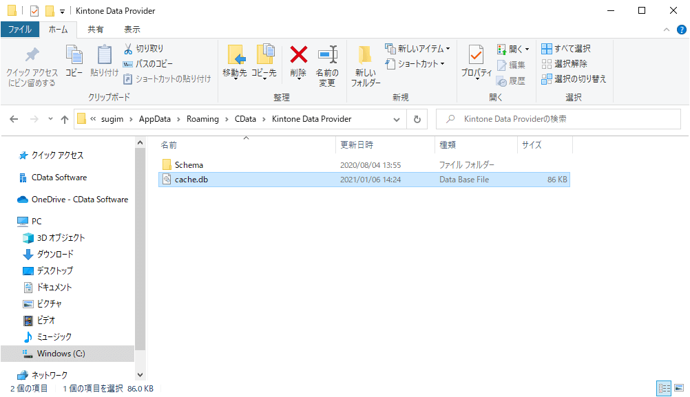Paste shortcut (ショートカットの貼り付け)

(x=167, y=78)
